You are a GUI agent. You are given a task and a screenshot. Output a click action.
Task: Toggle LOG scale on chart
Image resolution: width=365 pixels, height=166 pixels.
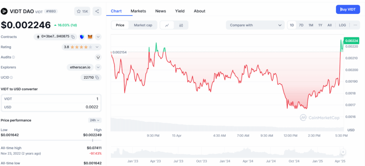[x=343, y=25]
